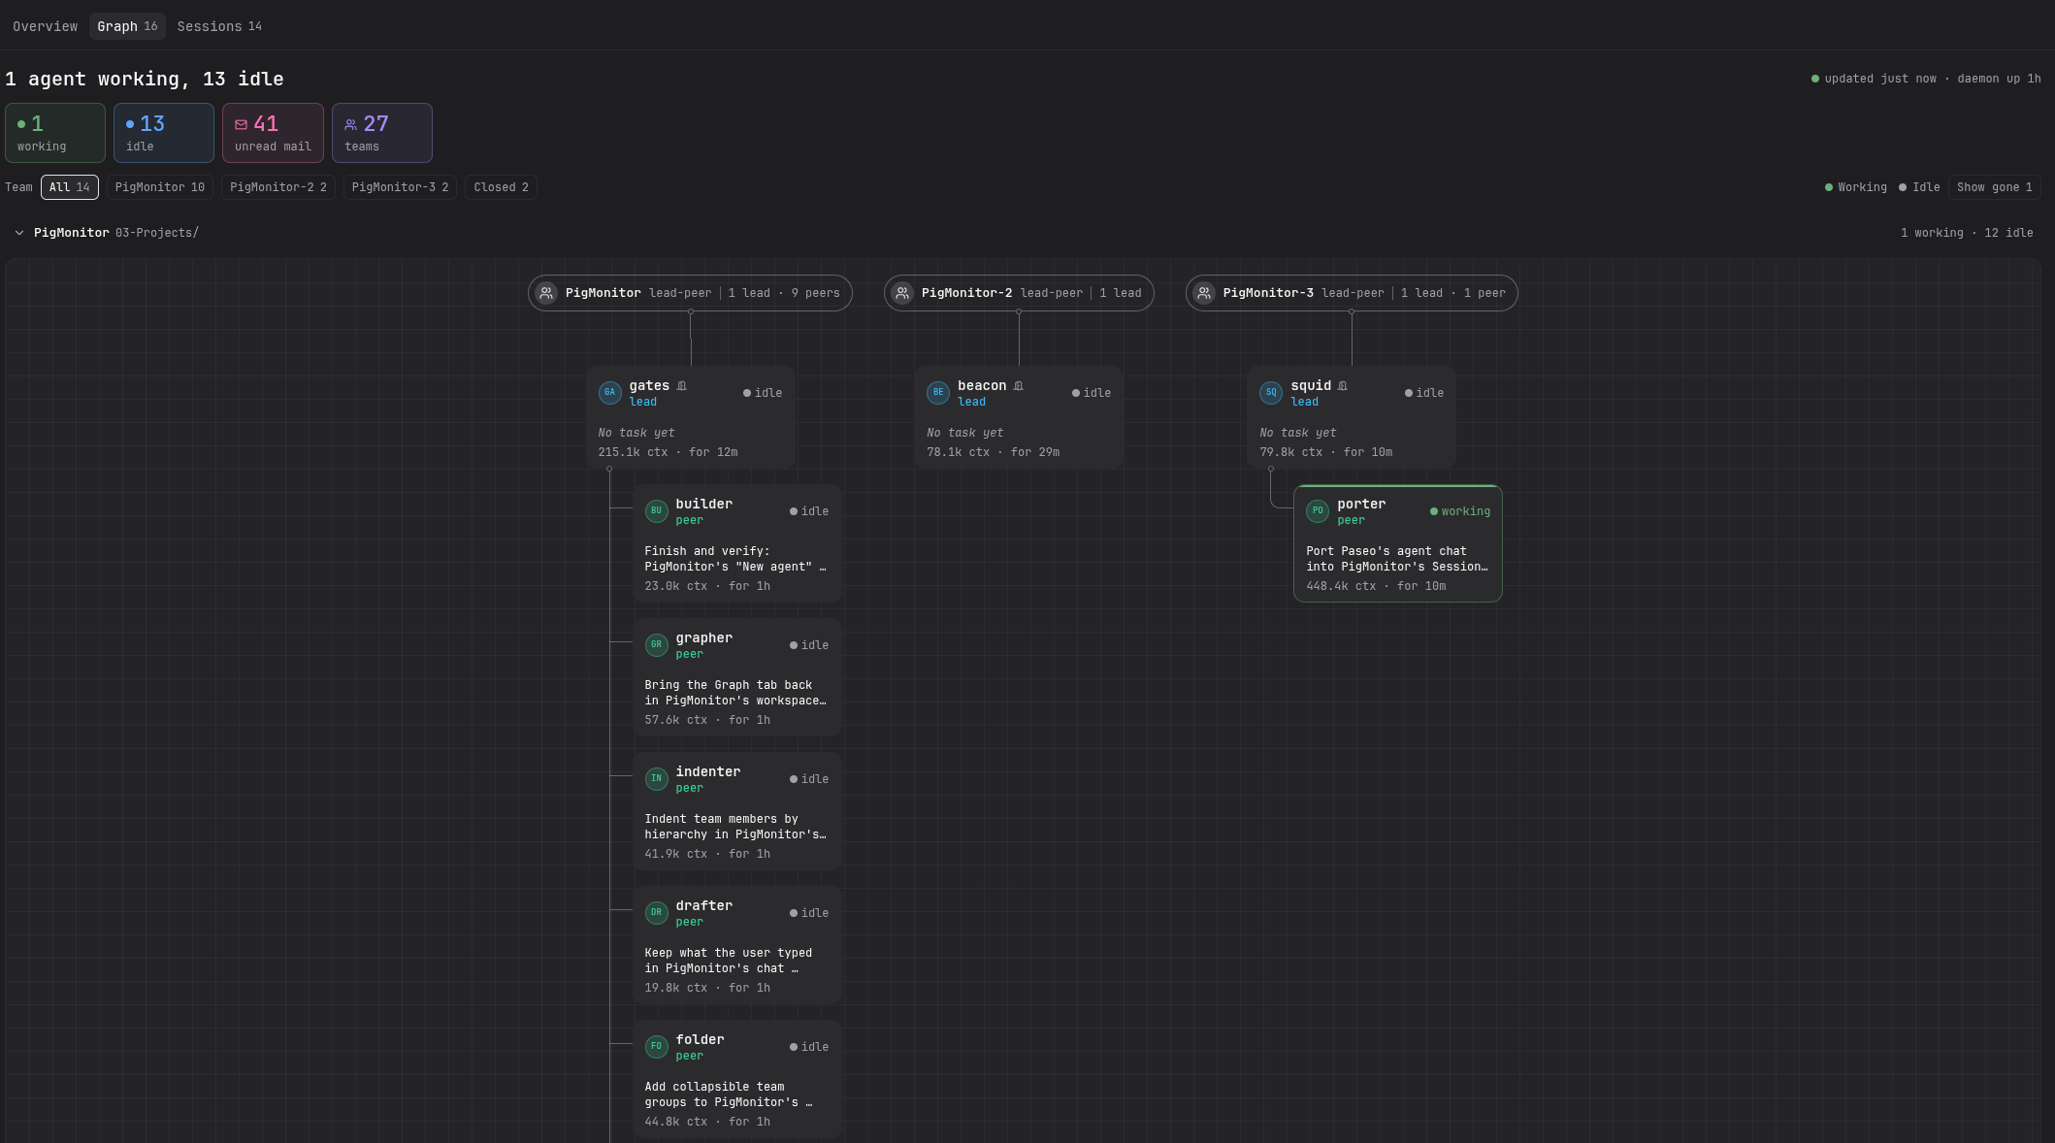The width and height of the screenshot is (2055, 1143).
Task: Click the 27 teams stat card
Action: pos(382,133)
